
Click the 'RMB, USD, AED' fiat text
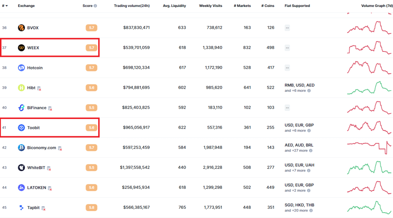pyautogui.click(x=299, y=85)
